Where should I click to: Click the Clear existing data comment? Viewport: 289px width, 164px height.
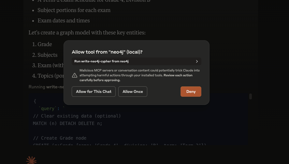[77, 116]
